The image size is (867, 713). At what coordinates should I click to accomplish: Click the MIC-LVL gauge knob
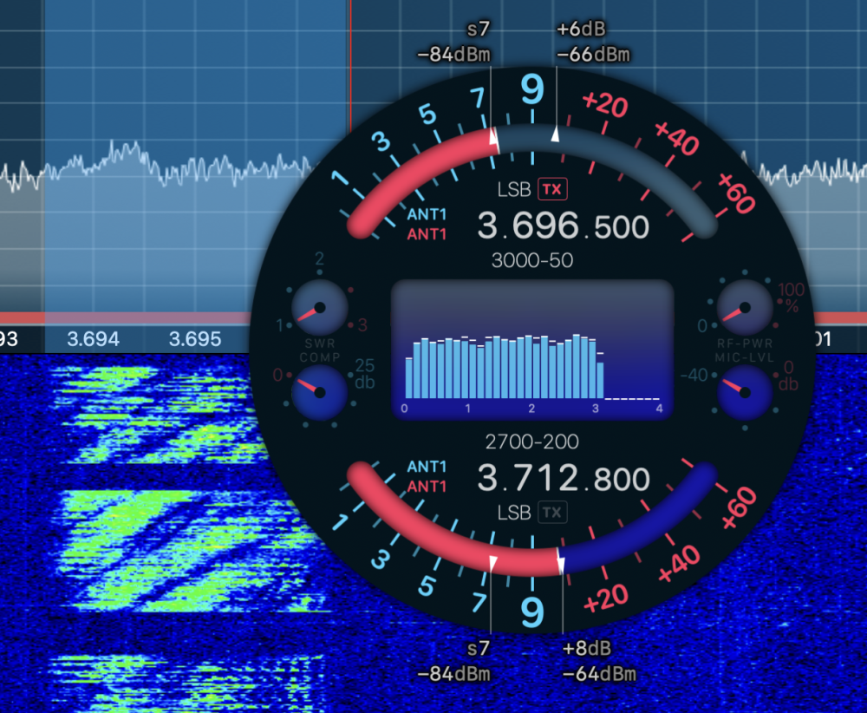tap(744, 392)
